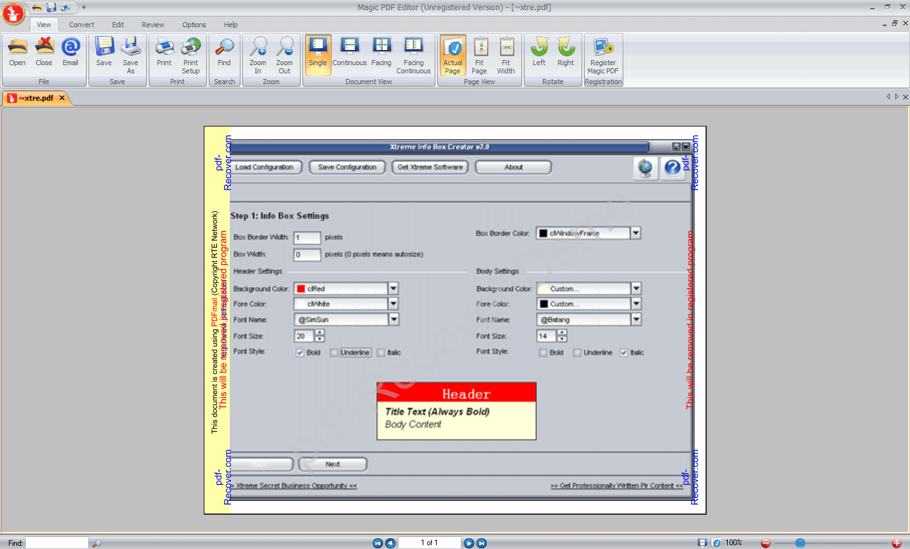910x549 pixels.
Task: Click the Open button in File group
Action: tap(17, 52)
